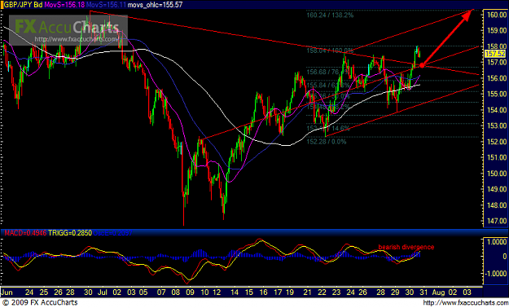Click the 158.00 price axis label

click(x=497, y=46)
